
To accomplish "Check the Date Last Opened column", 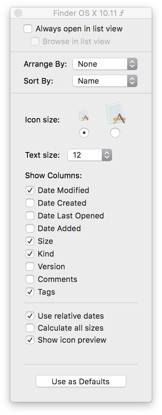I will pyautogui.click(x=30, y=216).
